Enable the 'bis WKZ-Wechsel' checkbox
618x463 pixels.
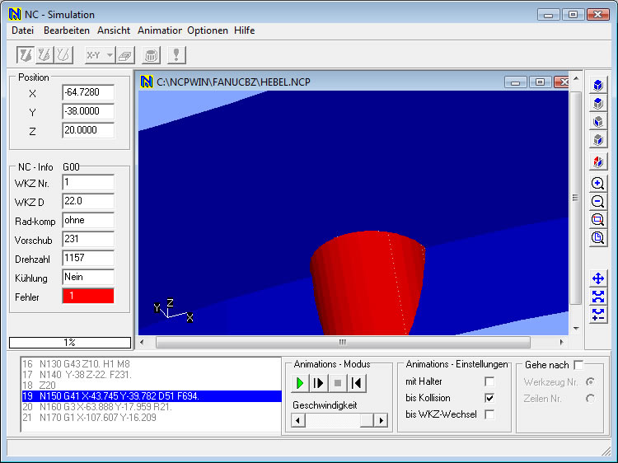point(489,414)
